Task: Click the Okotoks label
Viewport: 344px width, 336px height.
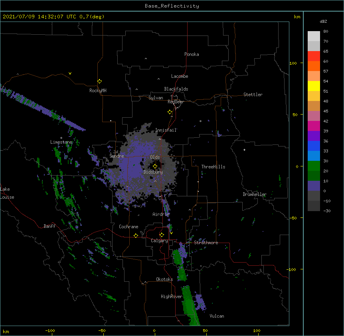Action: click(x=164, y=279)
